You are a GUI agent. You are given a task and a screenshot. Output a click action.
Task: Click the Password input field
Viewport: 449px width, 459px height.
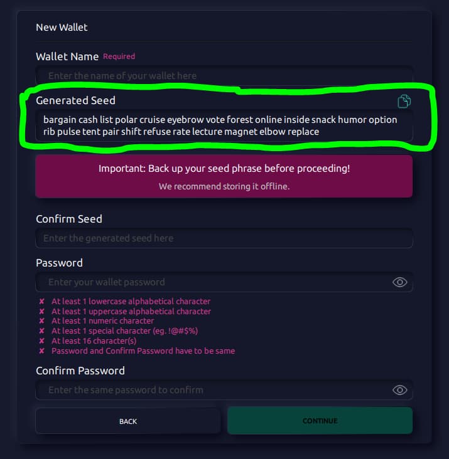[x=224, y=282]
